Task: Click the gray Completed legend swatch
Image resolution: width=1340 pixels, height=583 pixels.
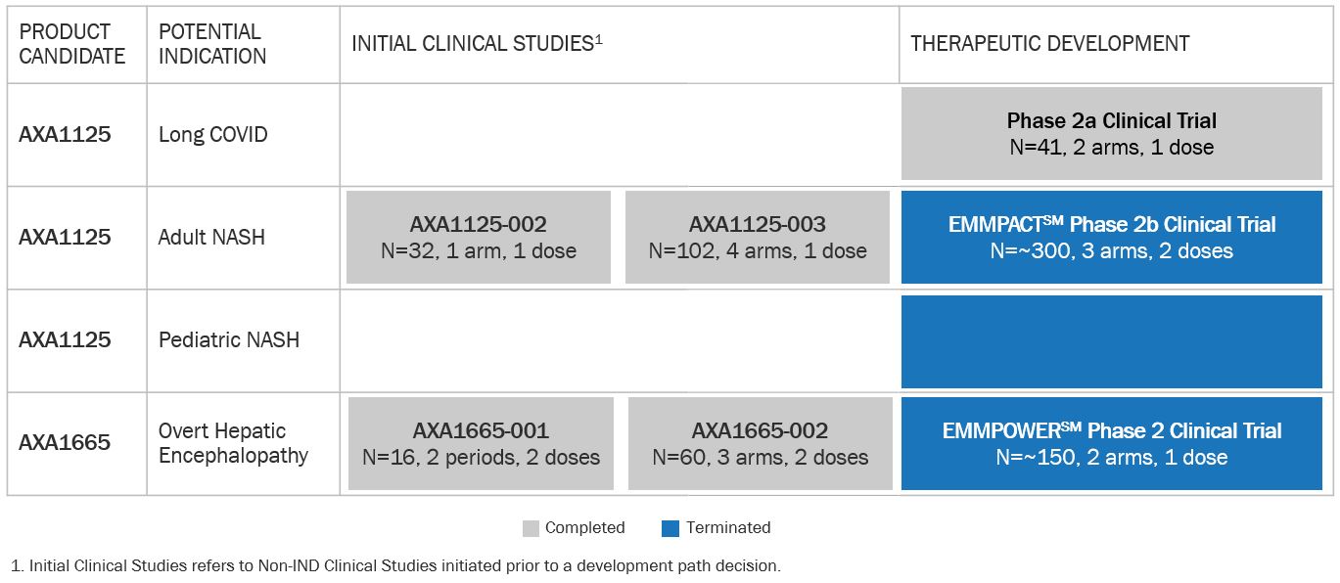Action: click(531, 528)
